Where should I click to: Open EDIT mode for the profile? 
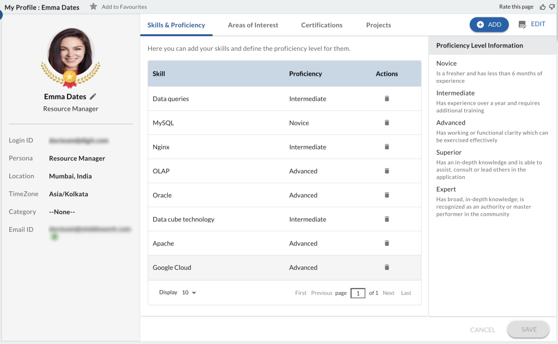[x=531, y=24]
